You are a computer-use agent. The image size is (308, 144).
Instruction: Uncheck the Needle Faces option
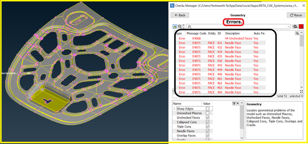[208, 131]
